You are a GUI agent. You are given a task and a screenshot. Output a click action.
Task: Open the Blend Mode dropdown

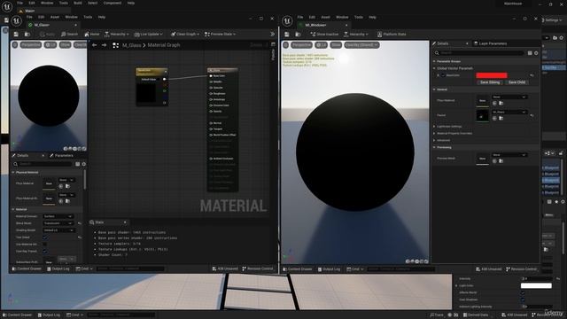(58, 223)
